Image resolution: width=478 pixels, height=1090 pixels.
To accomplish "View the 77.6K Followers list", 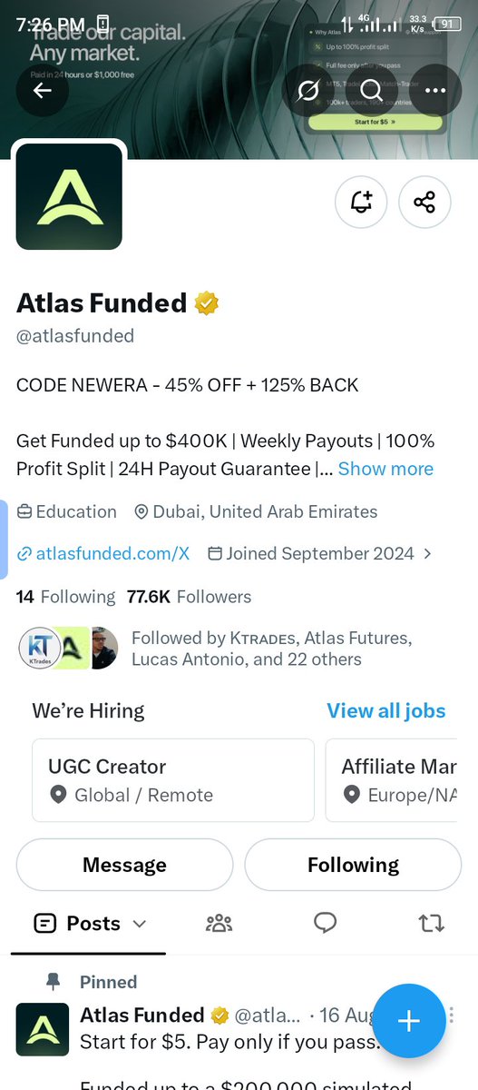I will tap(189, 597).
